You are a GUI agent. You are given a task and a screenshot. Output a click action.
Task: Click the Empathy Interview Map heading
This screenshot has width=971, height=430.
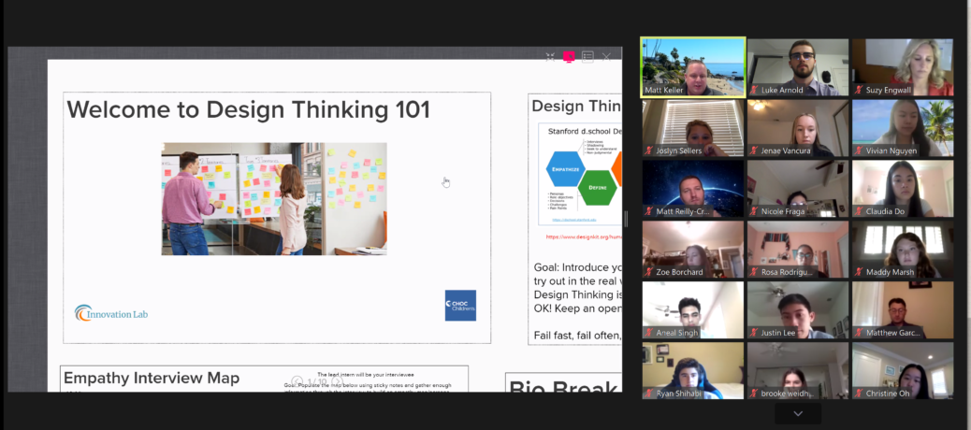152,378
